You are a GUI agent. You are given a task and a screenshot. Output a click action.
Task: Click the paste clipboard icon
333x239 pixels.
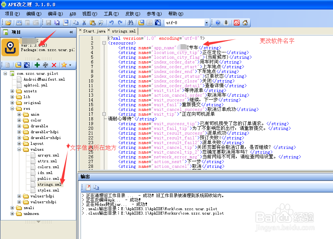pos(92,23)
